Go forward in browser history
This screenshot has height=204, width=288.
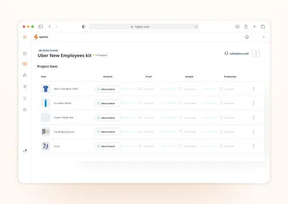coord(56,27)
